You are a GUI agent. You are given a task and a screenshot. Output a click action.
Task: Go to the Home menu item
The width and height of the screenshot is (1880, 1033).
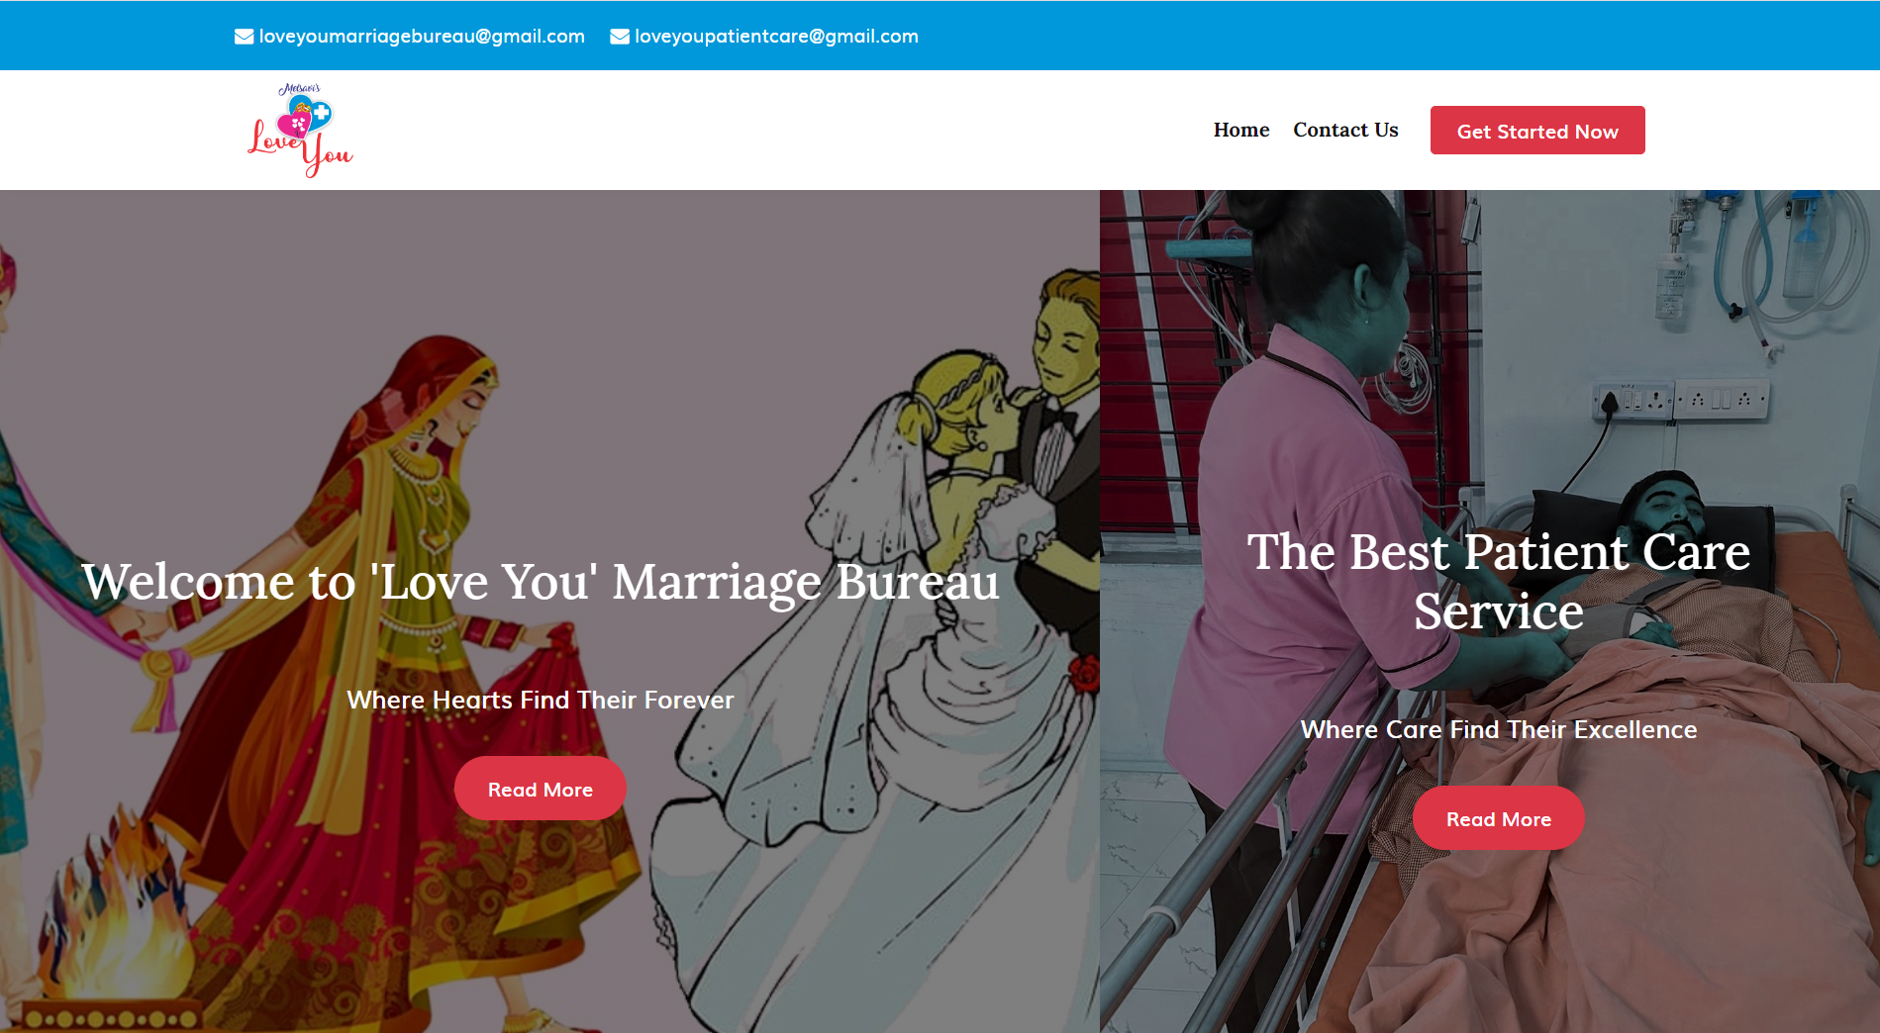click(x=1241, y=130)
